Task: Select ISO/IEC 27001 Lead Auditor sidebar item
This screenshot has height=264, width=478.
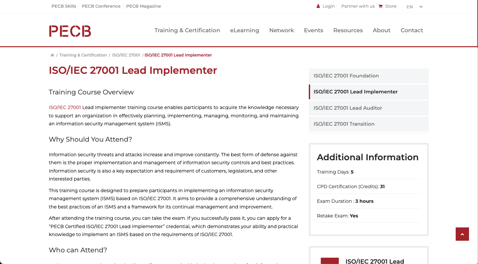Action: 368,108
